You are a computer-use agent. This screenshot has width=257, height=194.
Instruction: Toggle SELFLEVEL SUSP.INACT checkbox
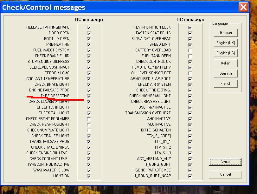[89, 68]
